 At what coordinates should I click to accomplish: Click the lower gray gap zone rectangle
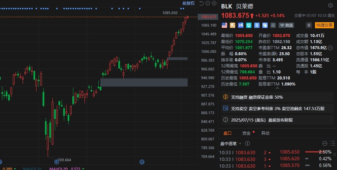(x=144, y=82)
